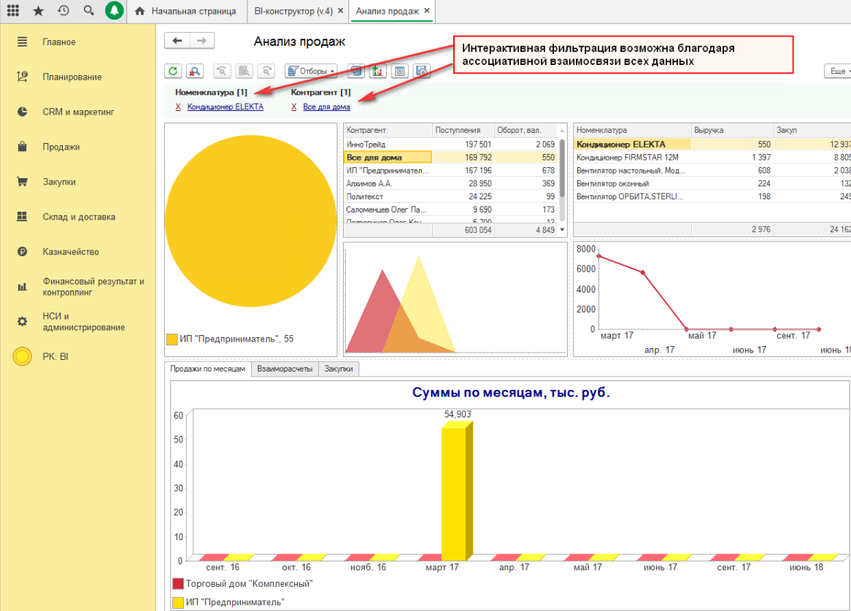Click the green refresh icon in toolbar
The width and height of the screenshot is (851, 611).
173,71
